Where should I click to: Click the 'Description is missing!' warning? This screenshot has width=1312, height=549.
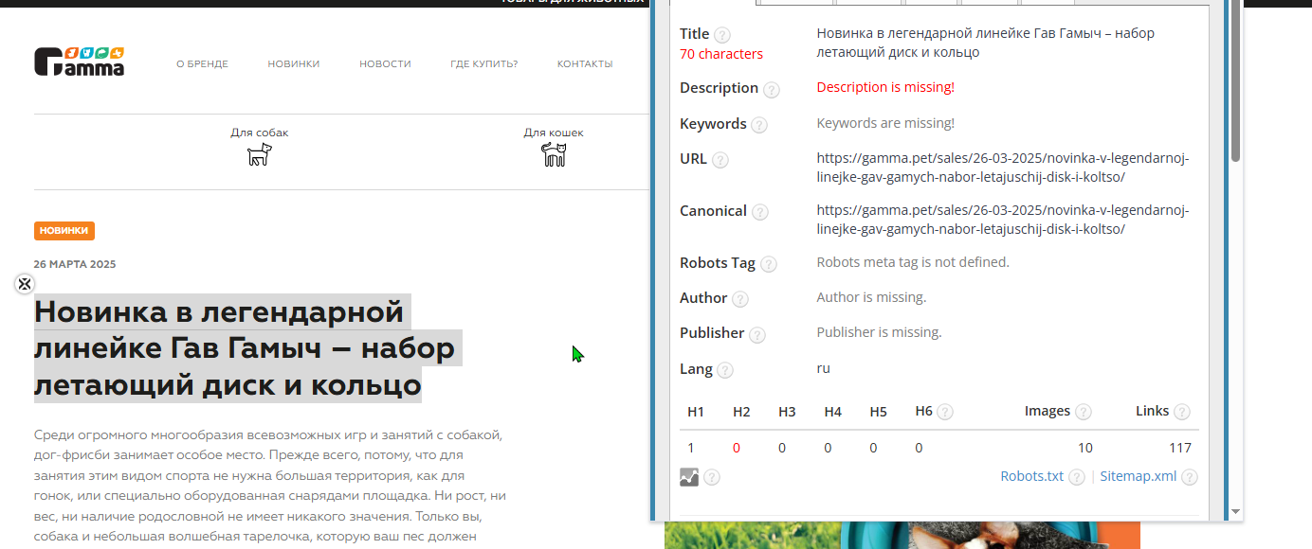pos(885,87)
